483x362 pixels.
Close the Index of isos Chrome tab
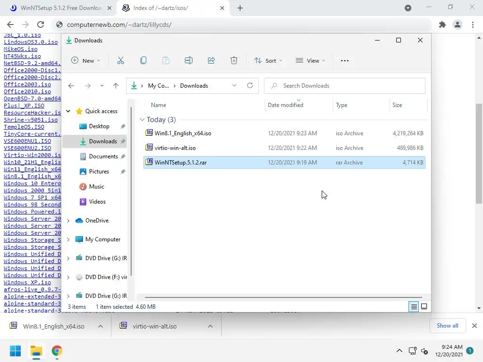pyautogui.click(x=222, y=8)
